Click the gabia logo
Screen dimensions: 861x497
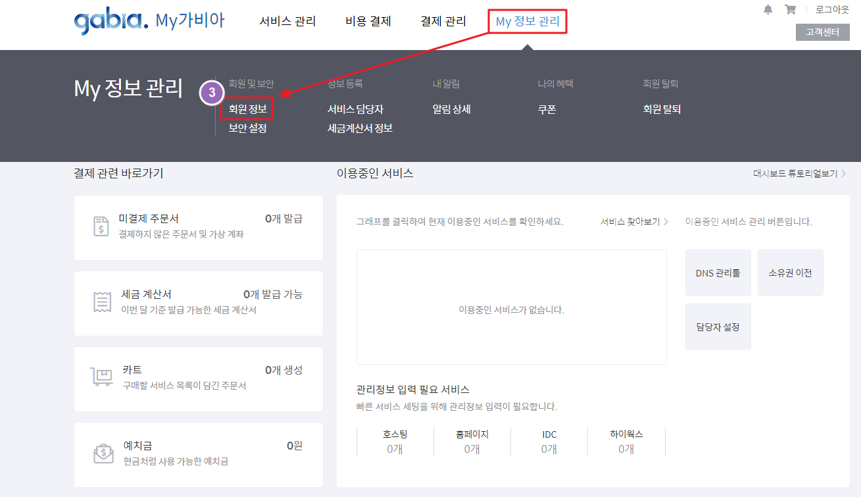coord(111,21)
